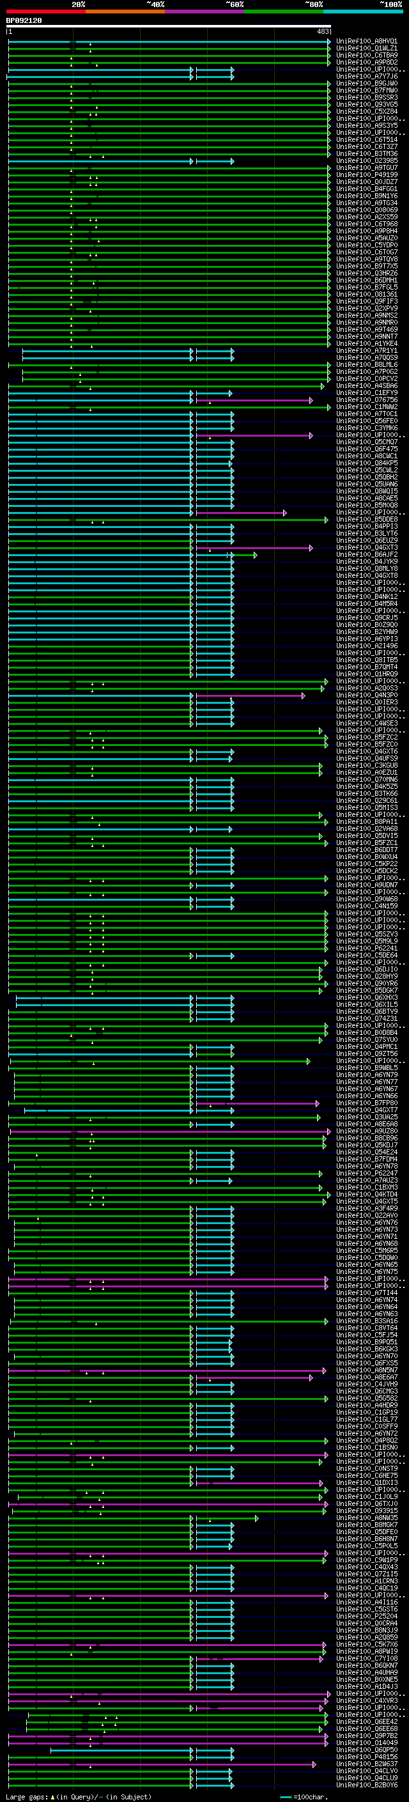Open hit UniRef100_Q1WLZ1
The image size is (409, 1802).
[x=366, y=49]
